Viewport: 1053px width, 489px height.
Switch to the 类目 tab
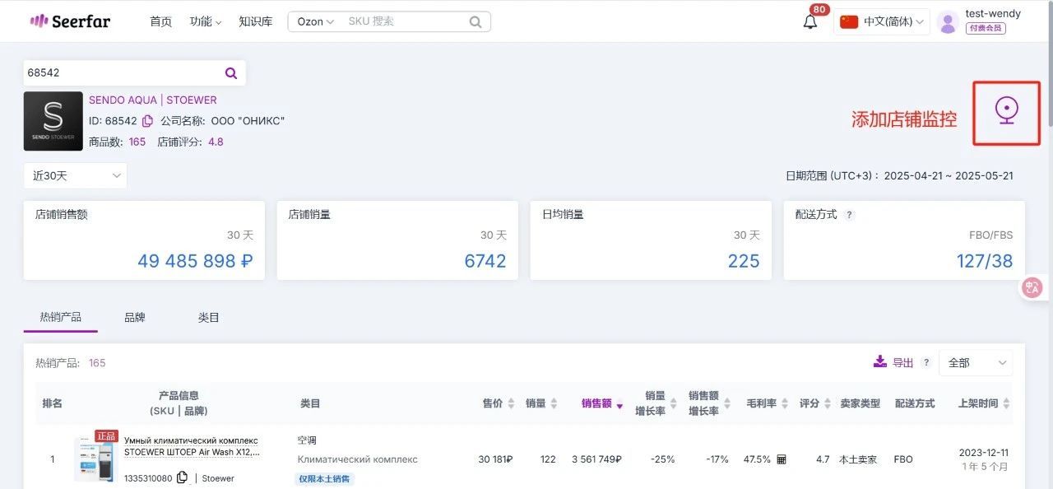[x=209, y=317]
